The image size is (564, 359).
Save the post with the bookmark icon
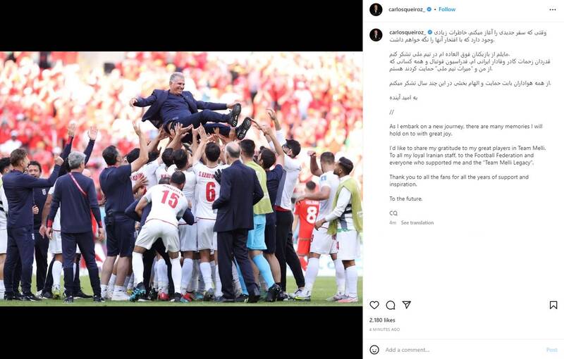pos(553,306)
